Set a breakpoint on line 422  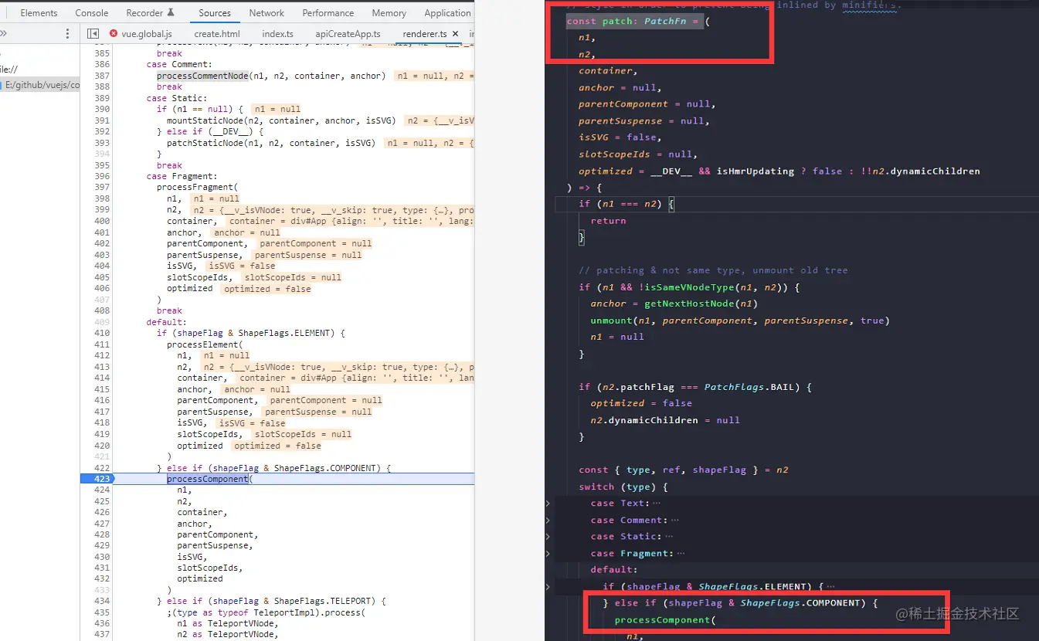101,467
